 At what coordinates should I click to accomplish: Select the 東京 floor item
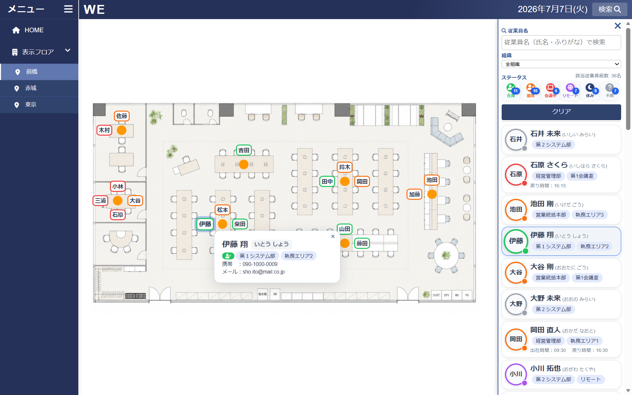pyautogui.click(x=39, y=105)
